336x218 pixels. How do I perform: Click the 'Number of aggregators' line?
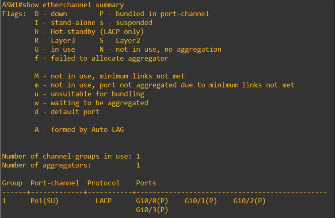point(71,165)
